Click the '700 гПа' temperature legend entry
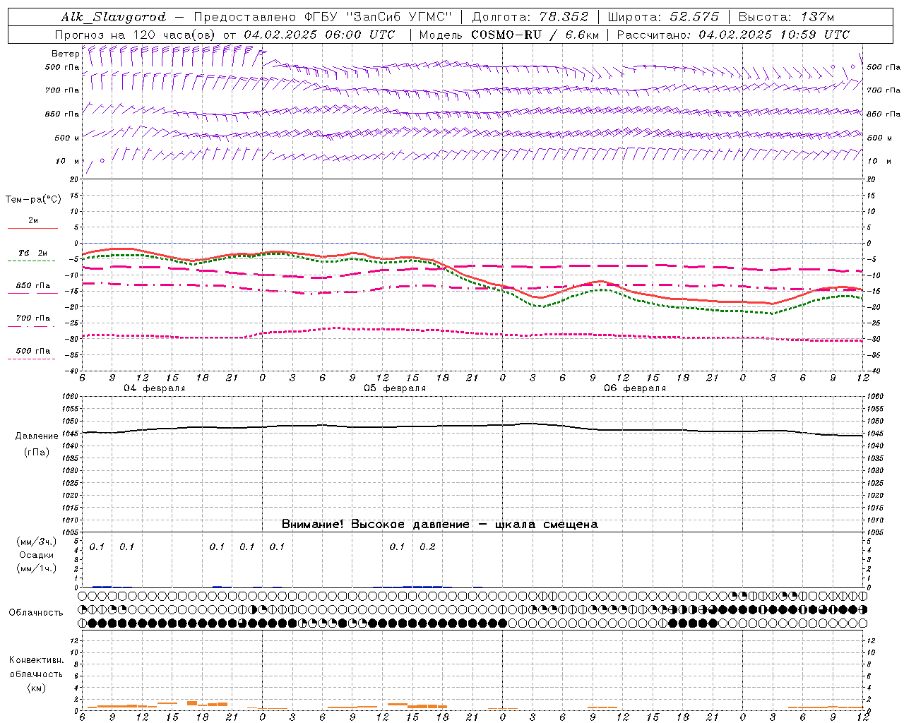 (33, 318)
